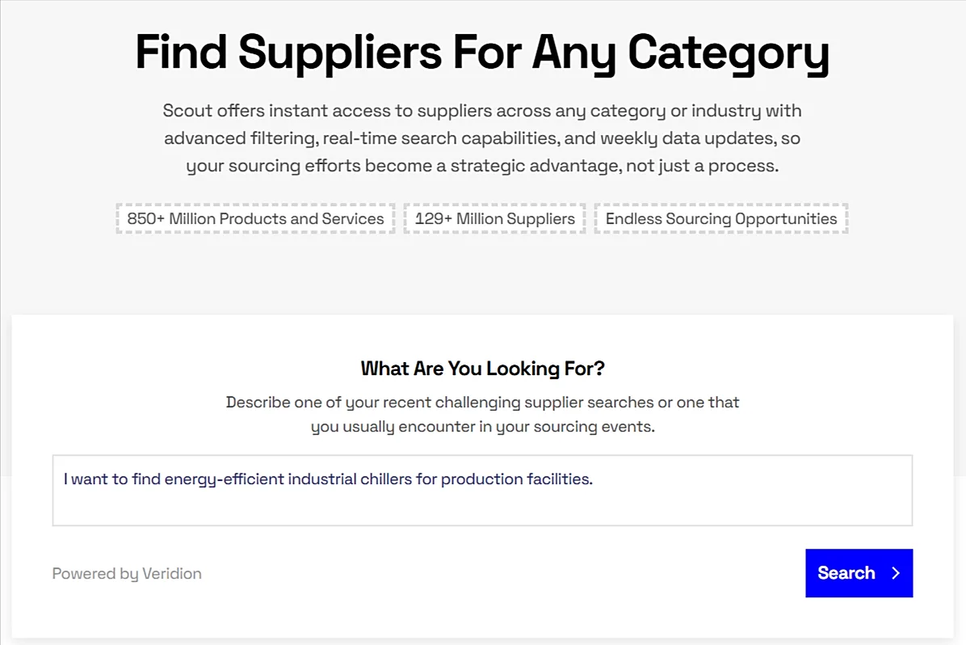Click the word Veridion in the footer
The height and width of the screenshot is (645, 966).
[x=172, y=574]
